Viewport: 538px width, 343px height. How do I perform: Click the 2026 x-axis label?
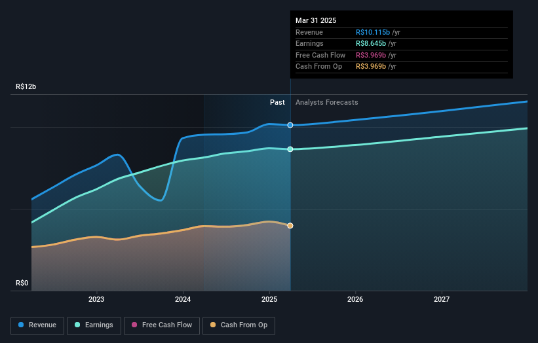tap(355, 299)
